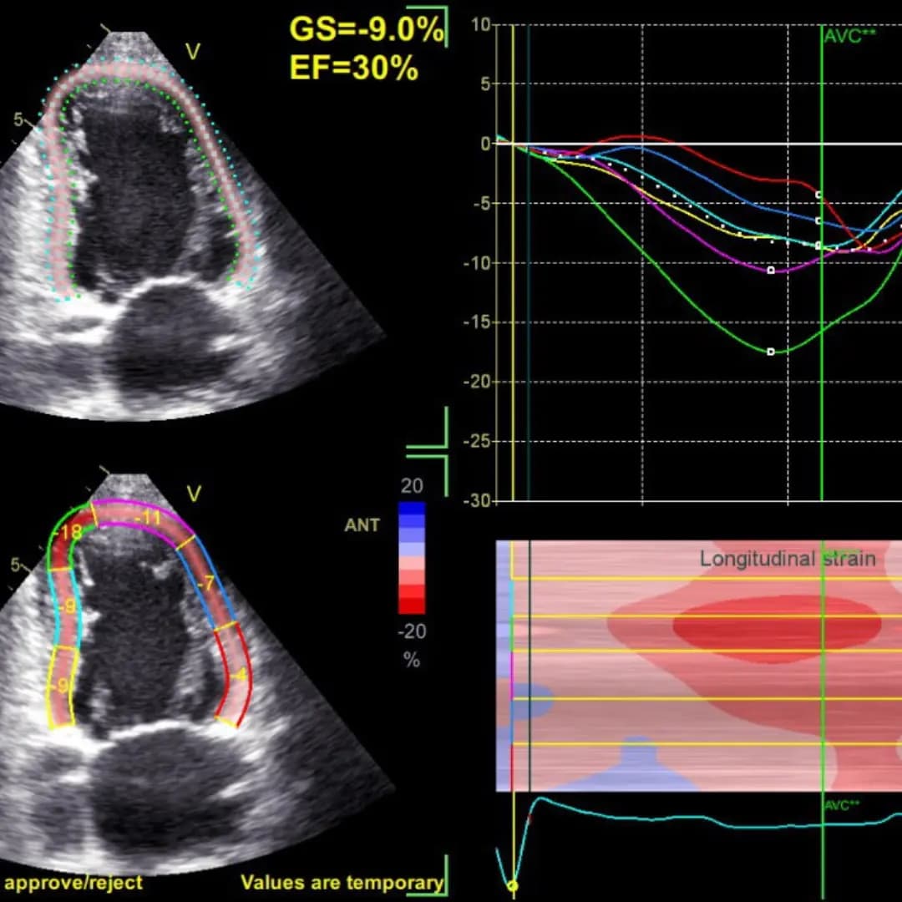The height and width of the screenshot is (902, 902).
Task: Click the red curve's marker at AVC line
Action: (x=818, y=195)
